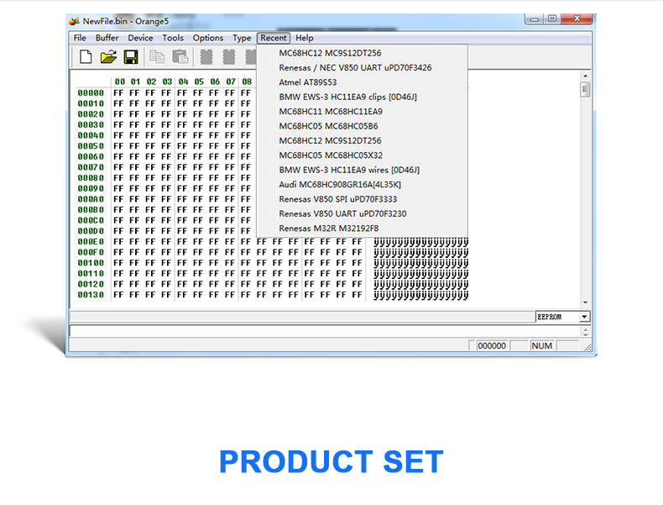Click hex byte at row 000E0 column 00
The width and height of the screenshot is (663, 505).
pyautogui.click(x=119, y=241)
